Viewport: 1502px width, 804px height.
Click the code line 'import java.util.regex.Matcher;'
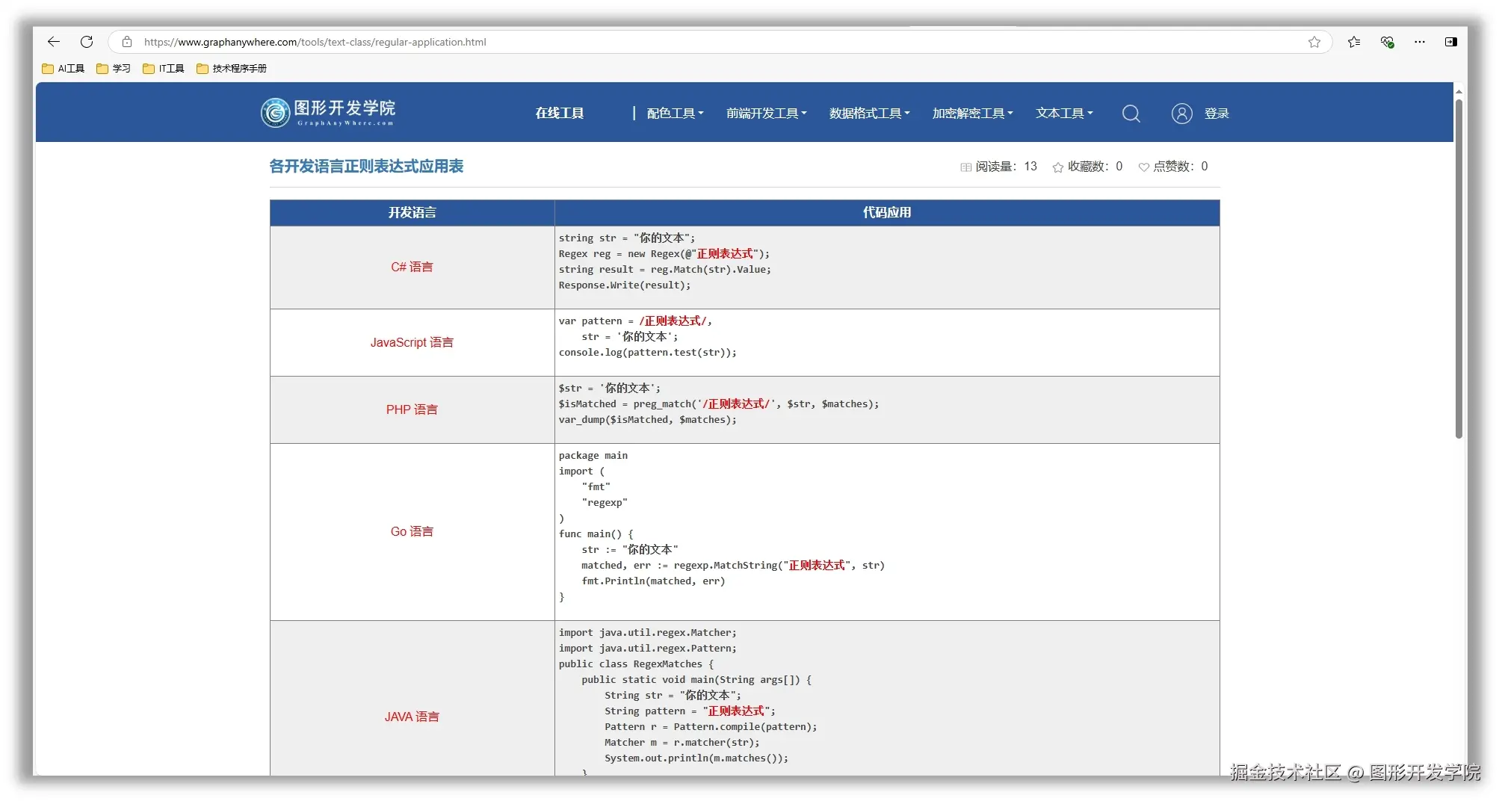(648, 633)
